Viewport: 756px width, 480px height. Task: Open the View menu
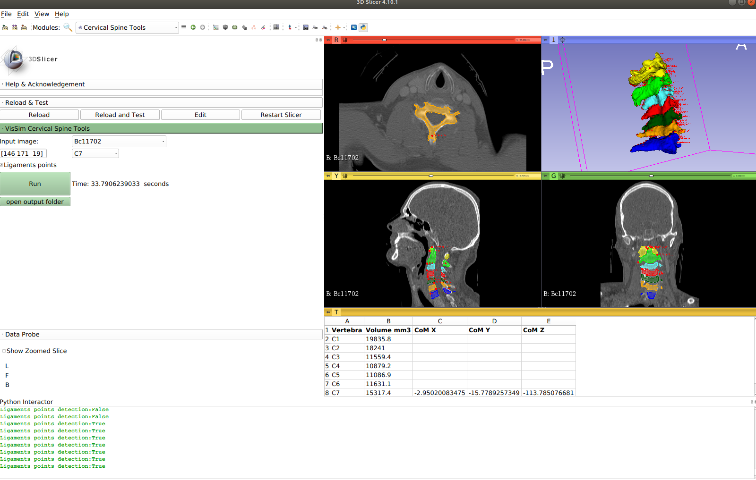tap(42, 14)
